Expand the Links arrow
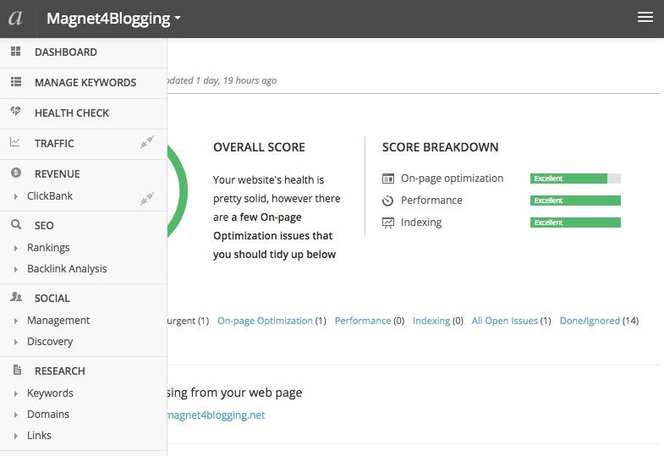 click(16, 436)
